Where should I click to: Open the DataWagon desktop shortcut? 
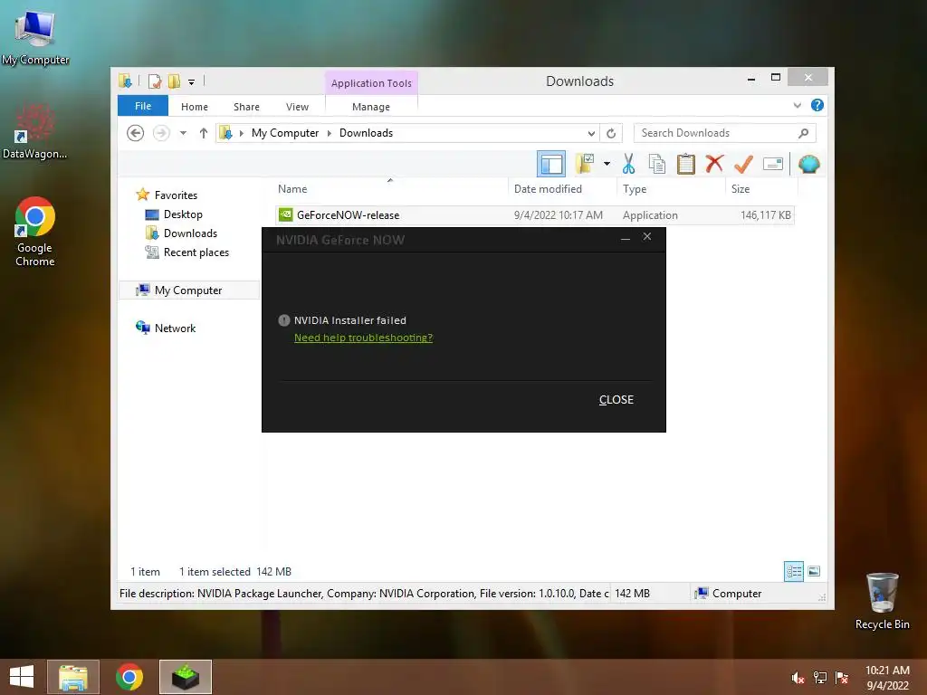(34, 131)
